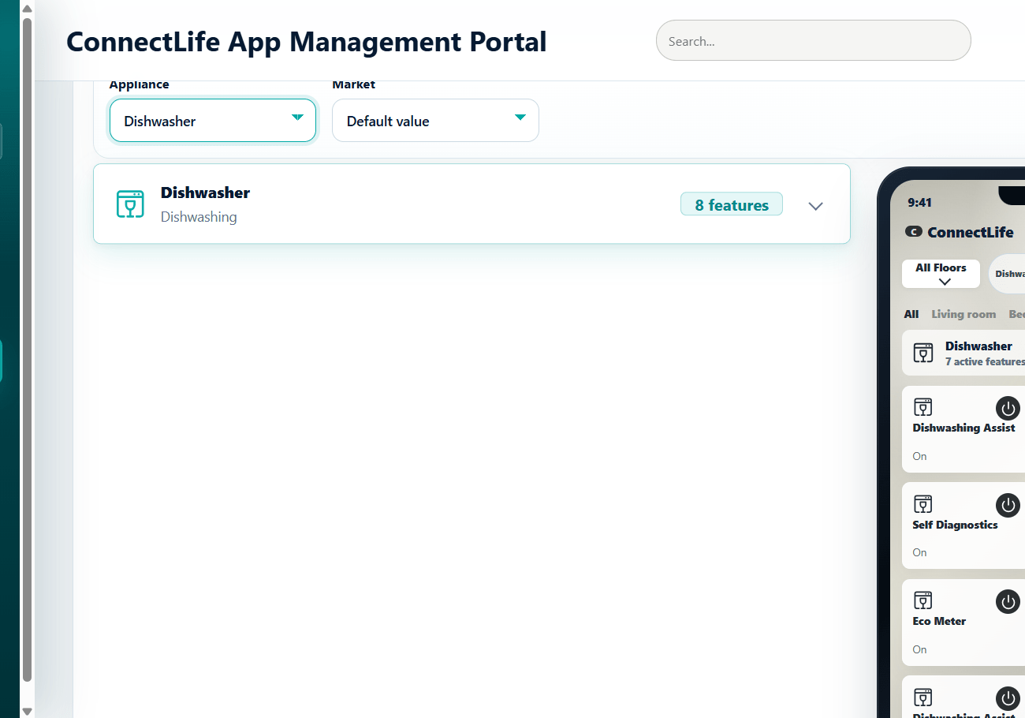Toggle power button for Self Diagnostics
1025x718 pixels.
(1008, 505)
